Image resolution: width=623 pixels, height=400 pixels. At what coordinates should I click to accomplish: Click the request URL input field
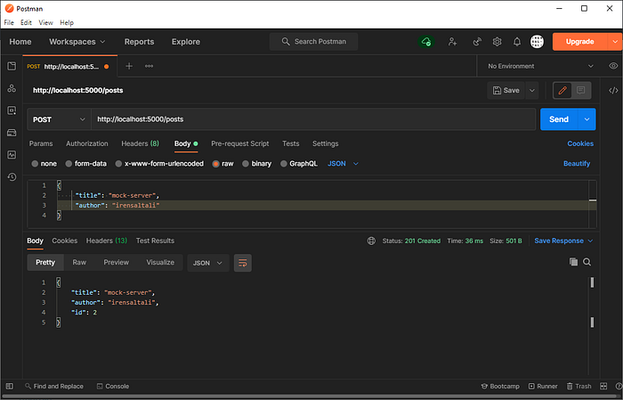[313, 119]
